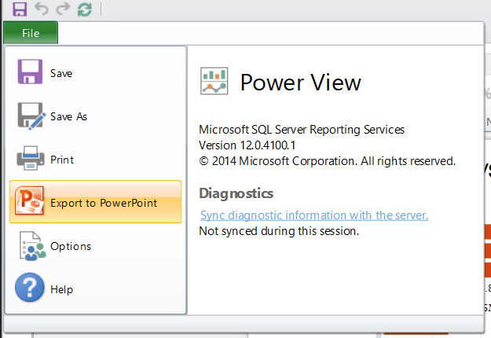Click Sync diagnostic information with the server link
491x338 pixels.
(x=314, y=215)
